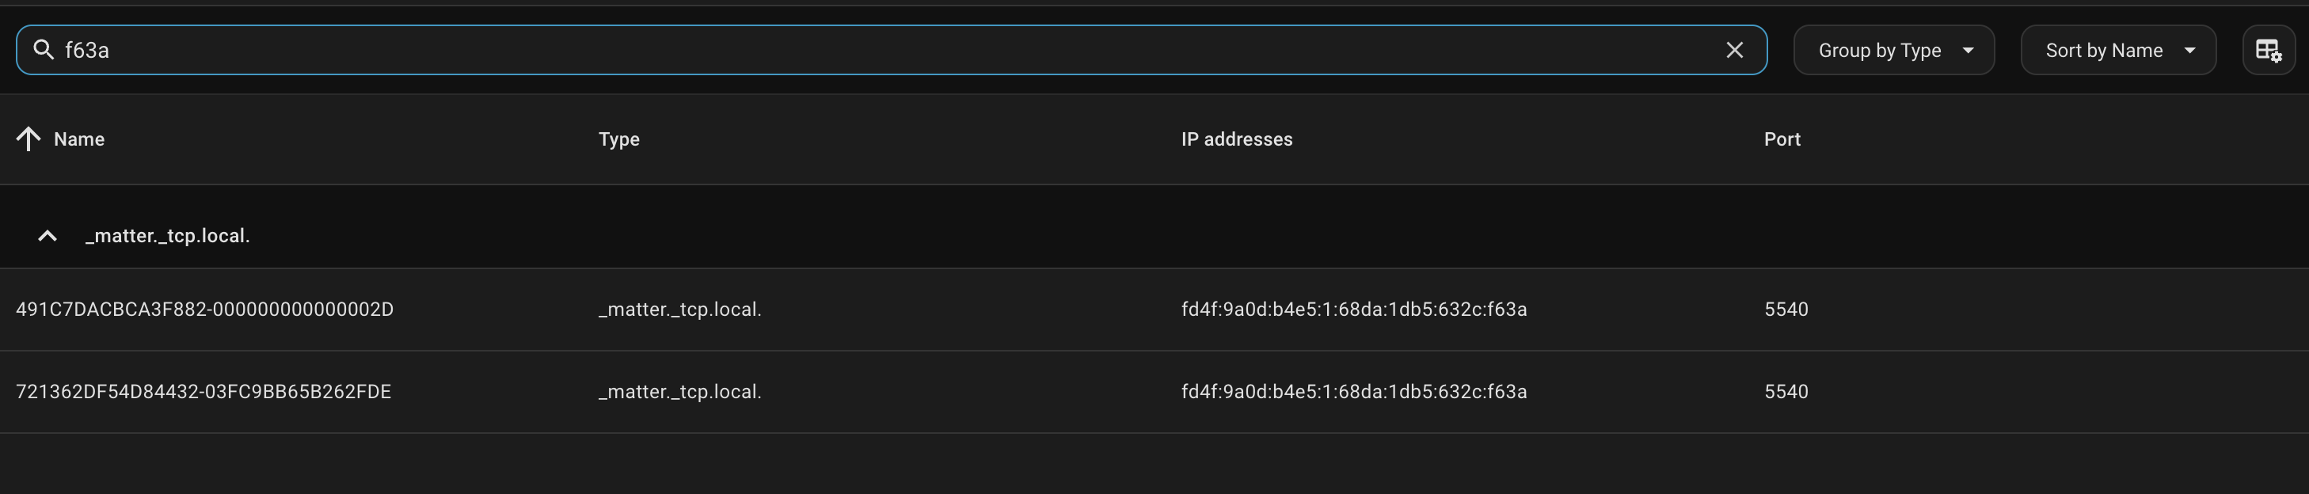This screenshot has height=494, width=2309.
Task: Click the _matter._tcp.local. group header label
Action: click(x=168, y=236)
